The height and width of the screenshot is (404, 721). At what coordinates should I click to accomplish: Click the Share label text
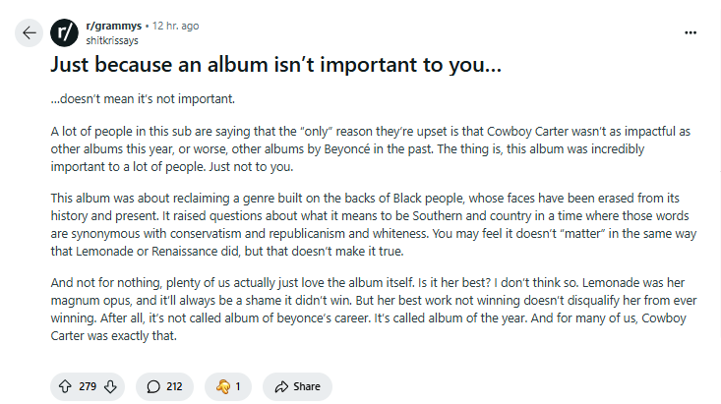point(307,386)
